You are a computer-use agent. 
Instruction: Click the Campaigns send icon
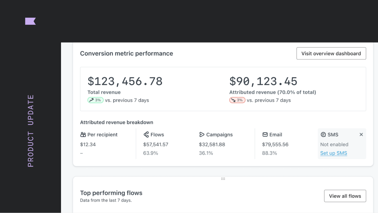click(x=202, y=134)
